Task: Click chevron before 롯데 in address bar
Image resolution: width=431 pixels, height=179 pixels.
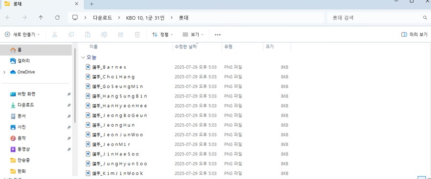Action: (171, 18)
